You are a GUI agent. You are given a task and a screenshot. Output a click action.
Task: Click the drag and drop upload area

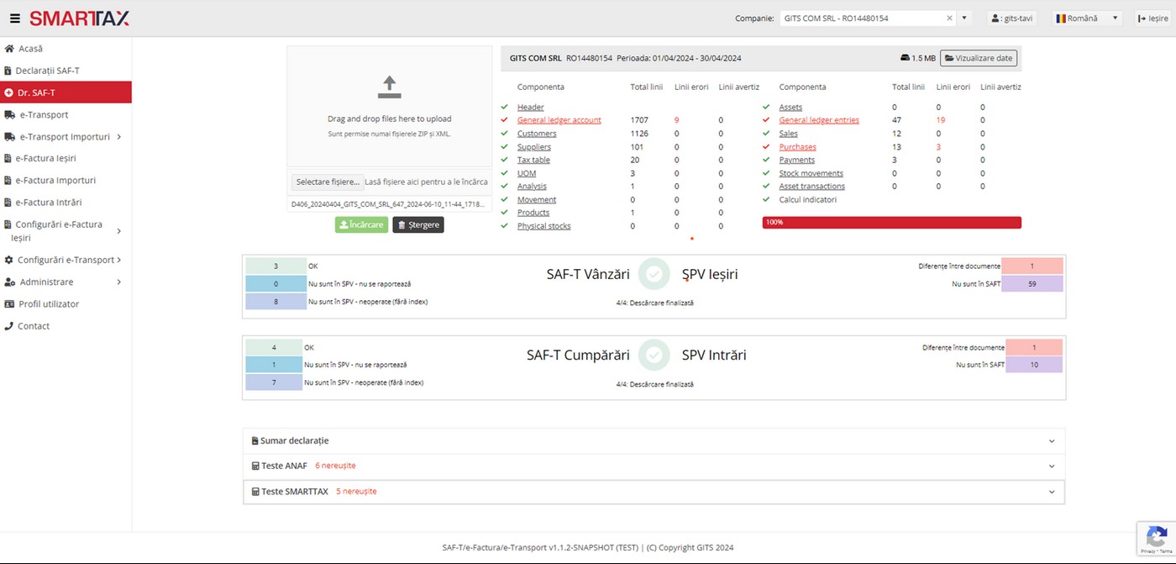click(389, 106)
